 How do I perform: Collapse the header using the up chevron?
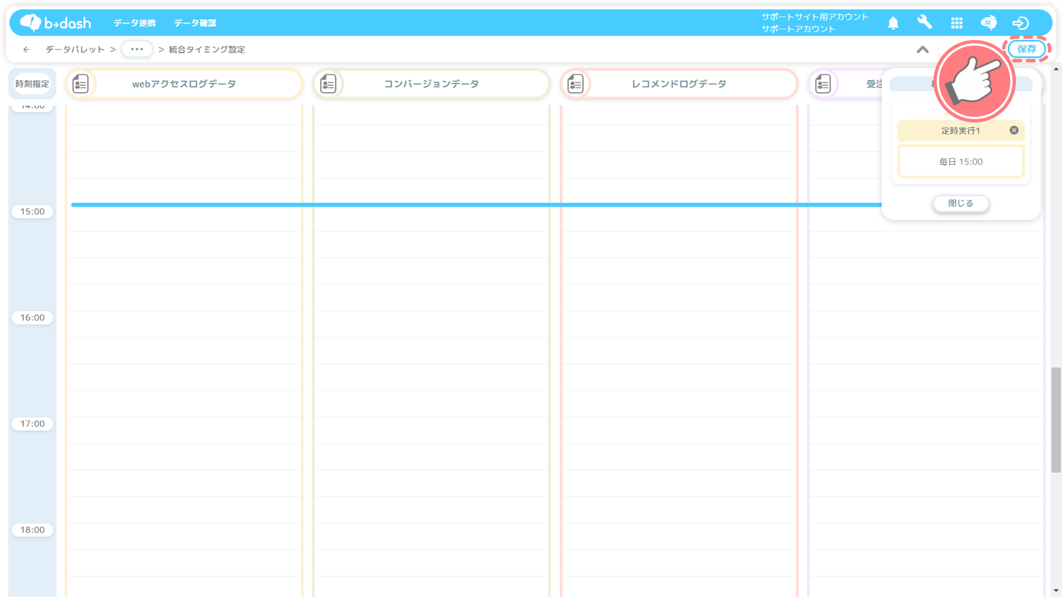click(x=923, y=49)
